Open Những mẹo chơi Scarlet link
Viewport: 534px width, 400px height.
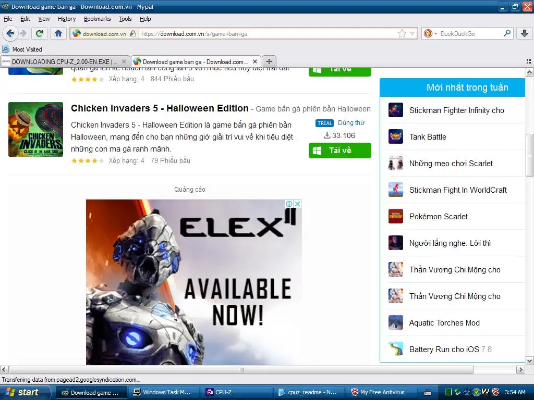(x=451, y=163)
